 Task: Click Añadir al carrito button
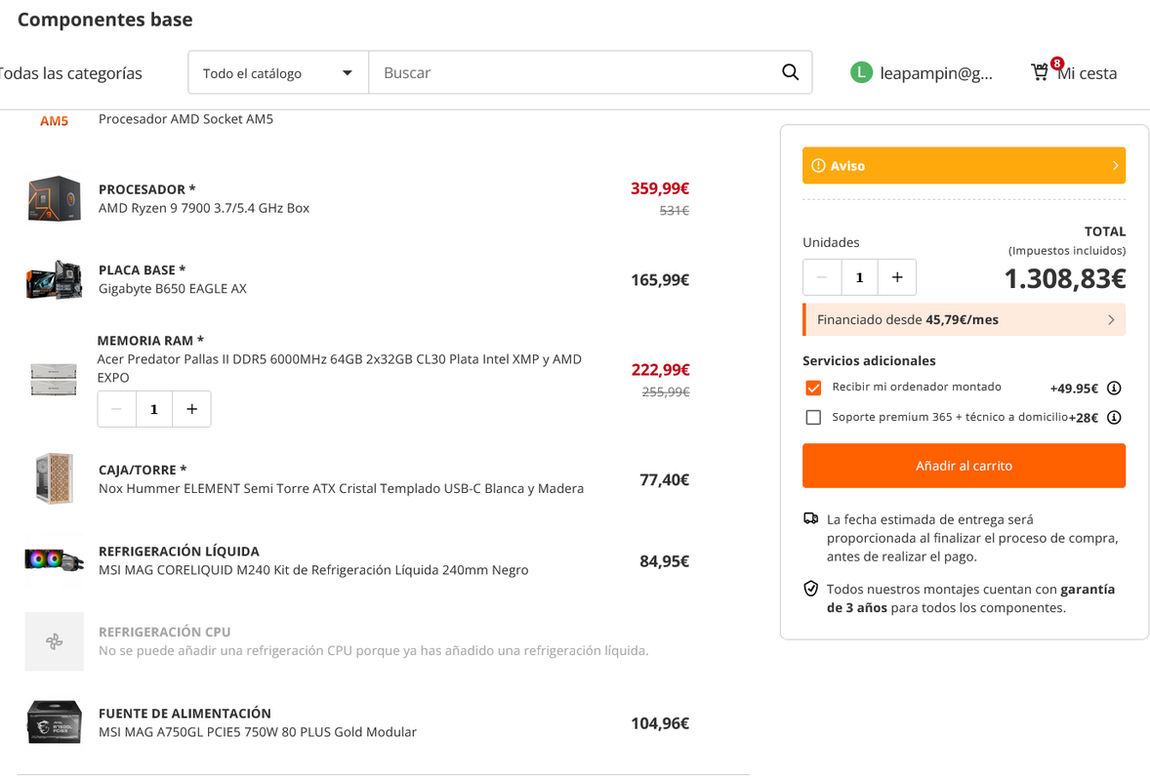click(x=964, y=466)
